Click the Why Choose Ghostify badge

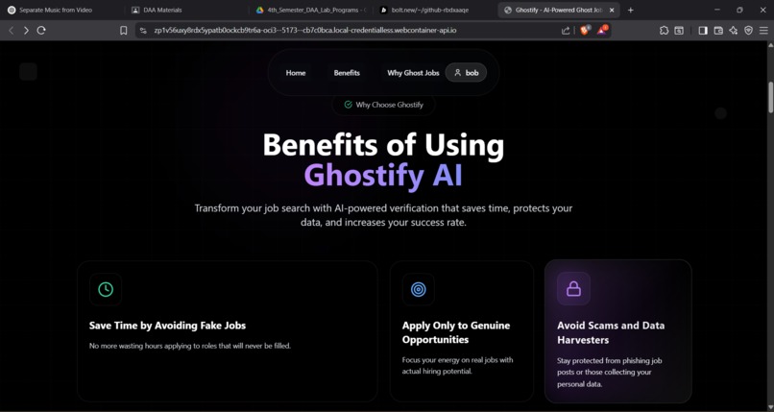click(383, 105)
